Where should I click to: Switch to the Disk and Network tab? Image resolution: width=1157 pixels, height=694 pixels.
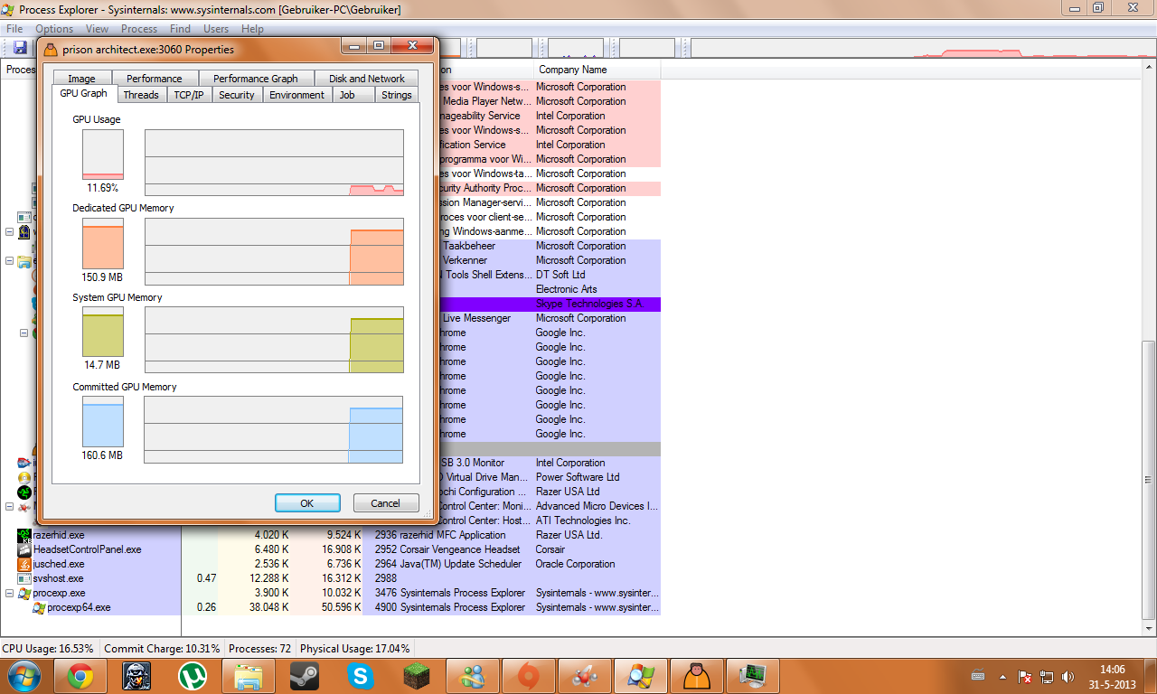coord(366,79)
